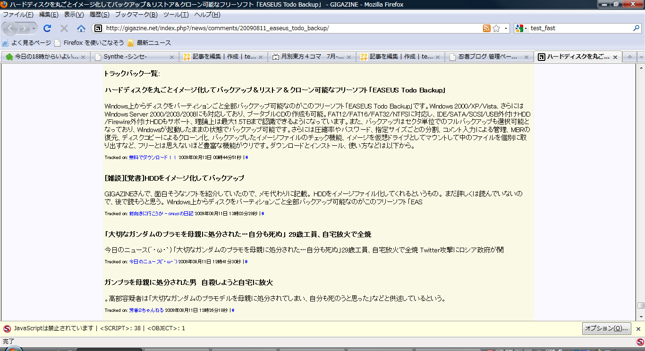Click the NoScript icon in the notification bar

click(7, 329)
